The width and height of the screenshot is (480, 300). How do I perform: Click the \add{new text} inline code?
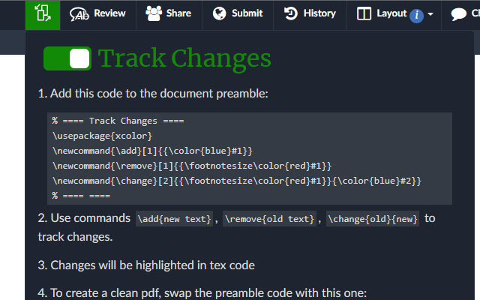174,219
